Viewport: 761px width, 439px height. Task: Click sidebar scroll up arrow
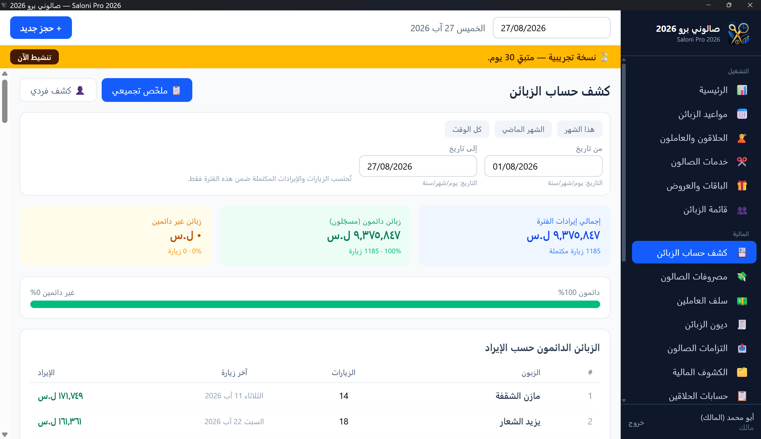(624, 60)
